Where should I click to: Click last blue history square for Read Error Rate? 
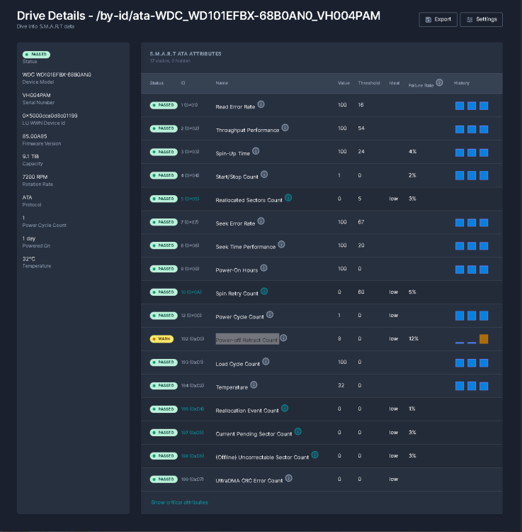pos(484,106)
